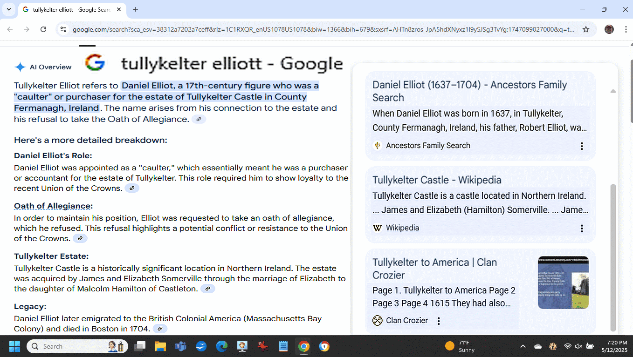Open Task View on the taskbar
The image size is (633, 357).
coord(139,346)
